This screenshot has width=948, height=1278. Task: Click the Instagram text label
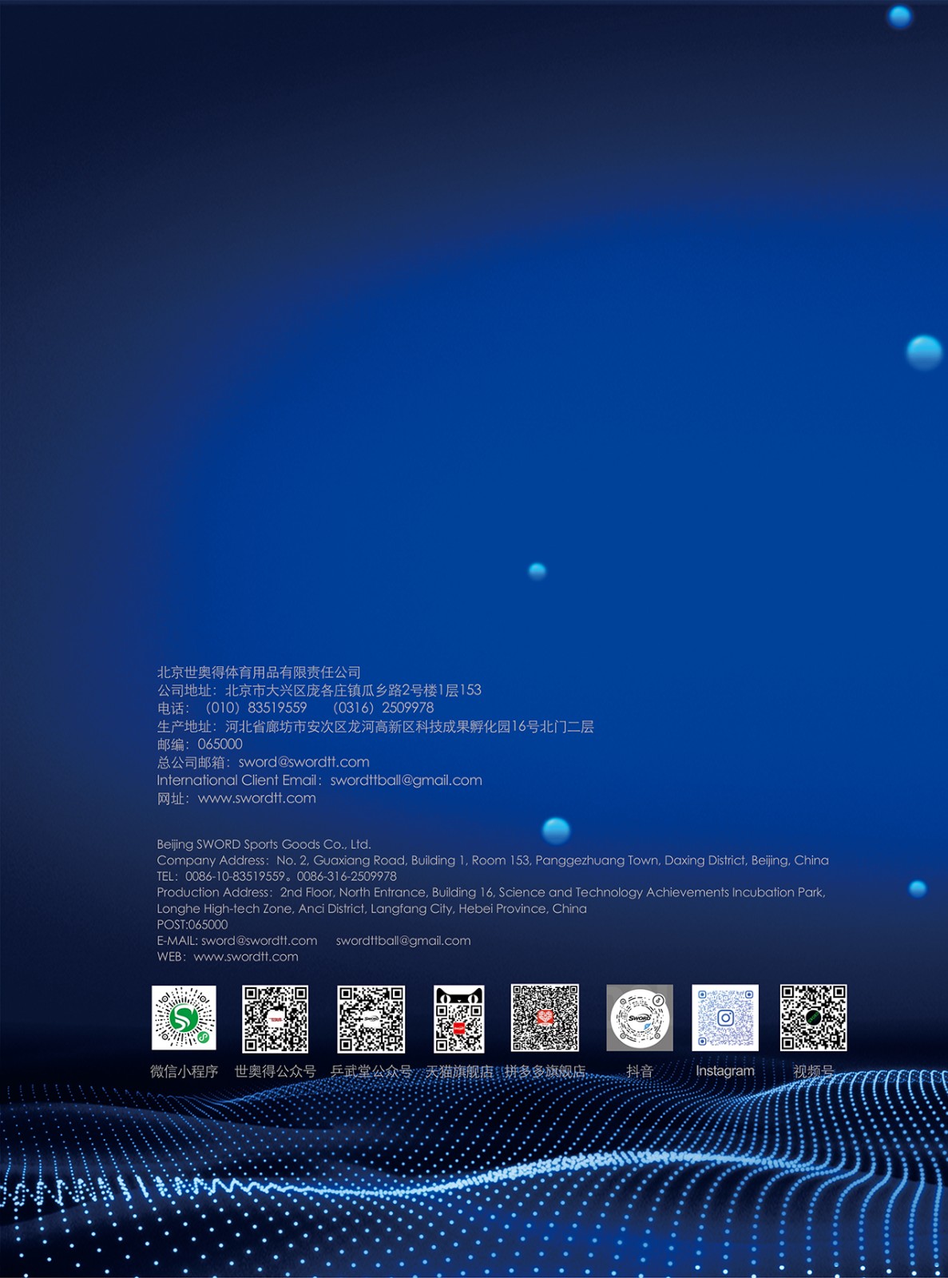(724, 1071)
